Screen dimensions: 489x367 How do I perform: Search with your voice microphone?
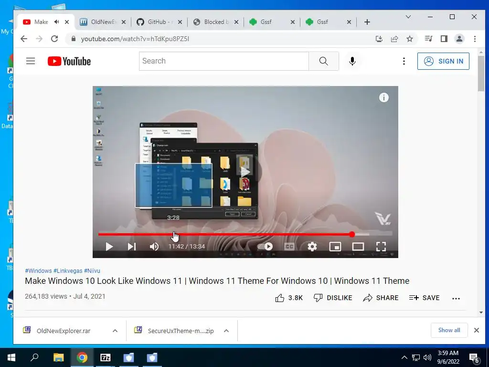point(352,61)
